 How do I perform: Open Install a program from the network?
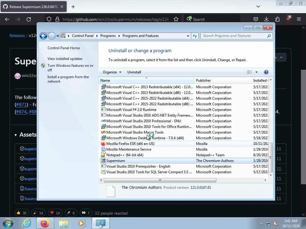tap(68, 79)
